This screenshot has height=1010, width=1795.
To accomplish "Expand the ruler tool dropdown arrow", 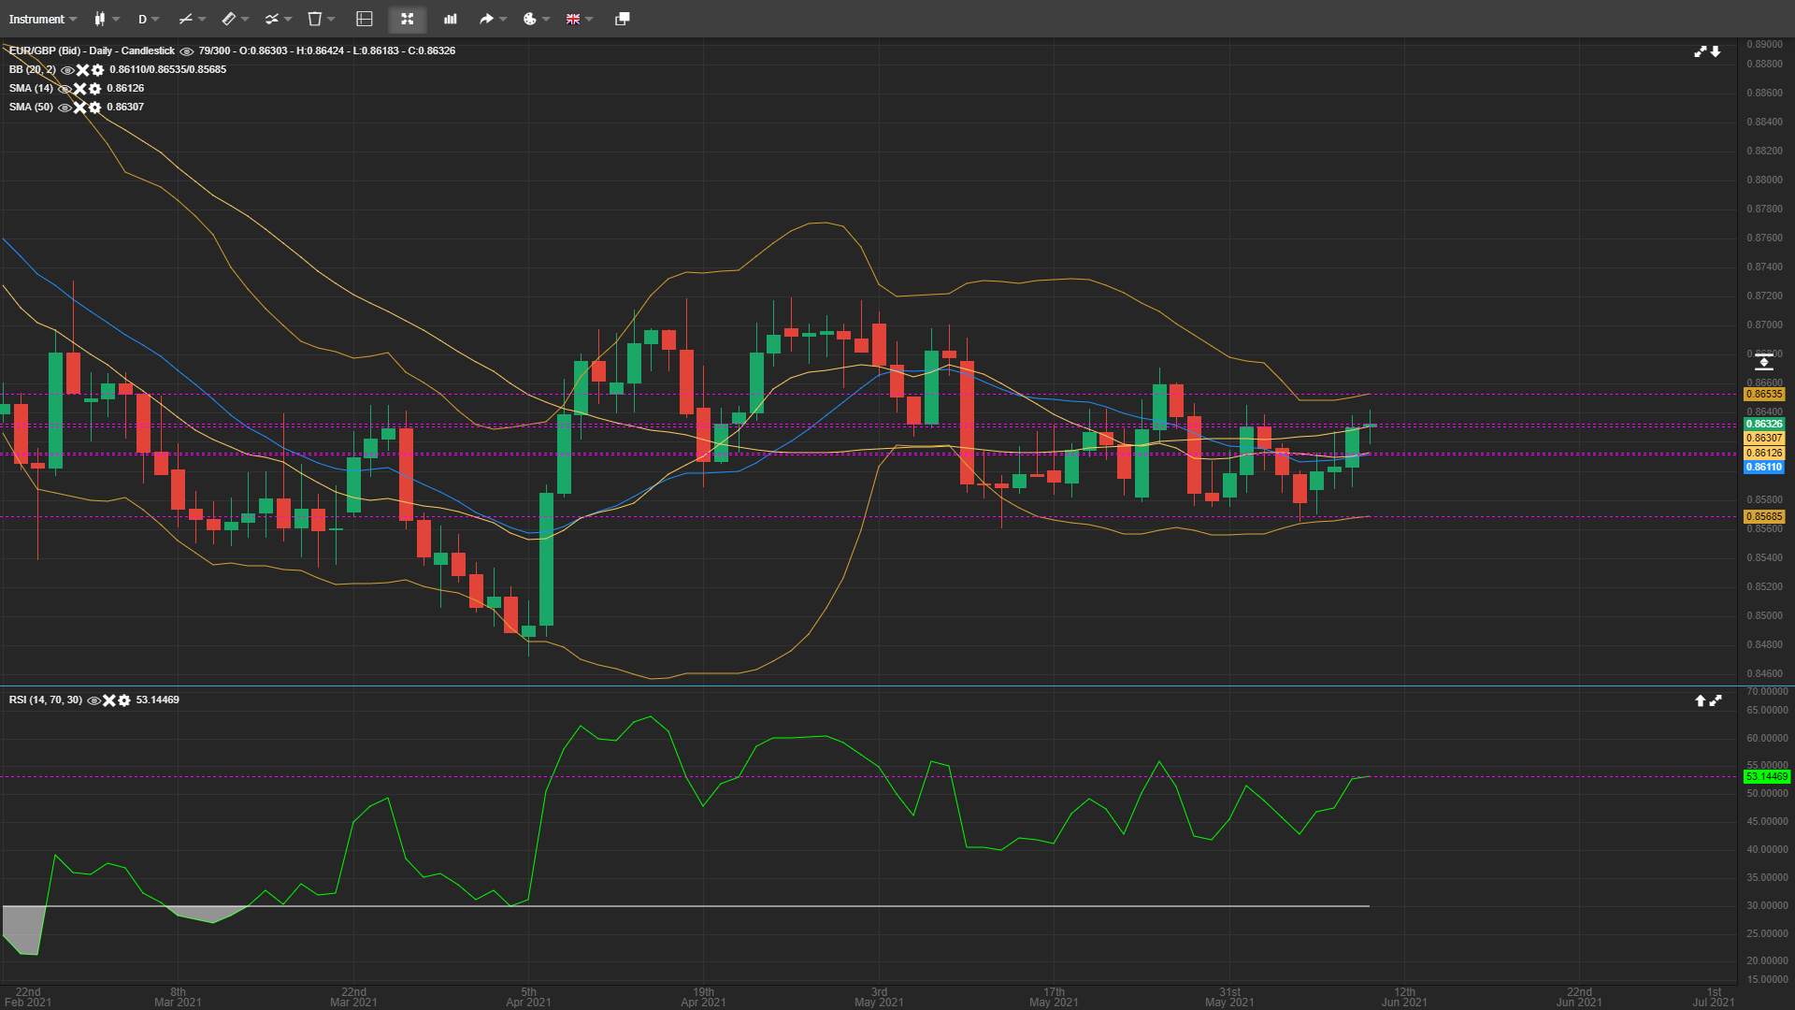I will pyautogui.click(x=245, y=19).
